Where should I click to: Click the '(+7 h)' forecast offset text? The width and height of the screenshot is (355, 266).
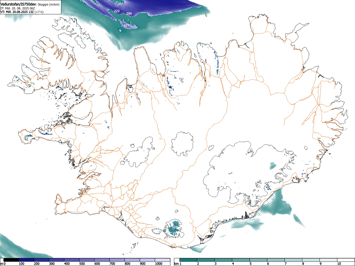click(x=39, y=12)
